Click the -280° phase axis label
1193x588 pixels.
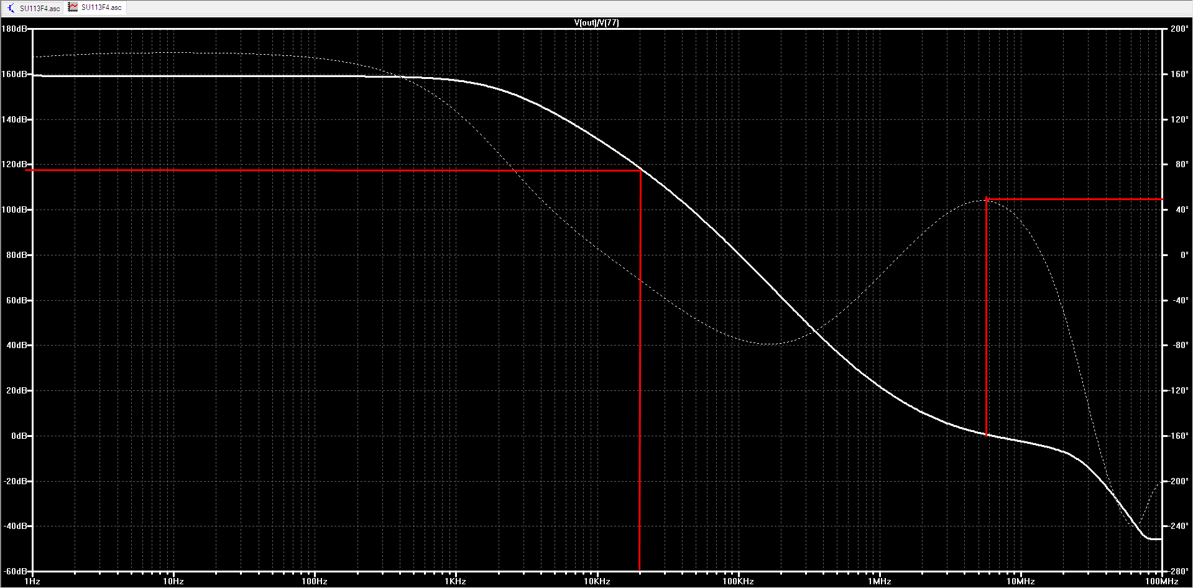[1179, 571]
